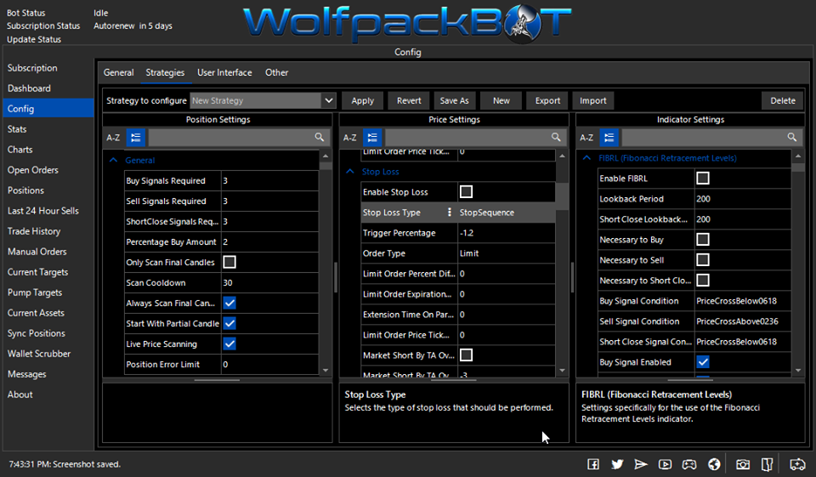This screenshot has width=816, height=477.
Task: Click Price Settings scroll up arrow
Action: click(x=562, y=156)
